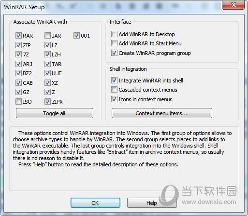
Task: Toggle the UUE checkbox
Action: tap(47, 73)
